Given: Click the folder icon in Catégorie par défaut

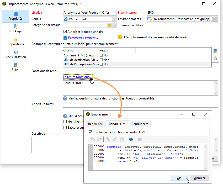Looking at the screenshot, I should 109,25.
